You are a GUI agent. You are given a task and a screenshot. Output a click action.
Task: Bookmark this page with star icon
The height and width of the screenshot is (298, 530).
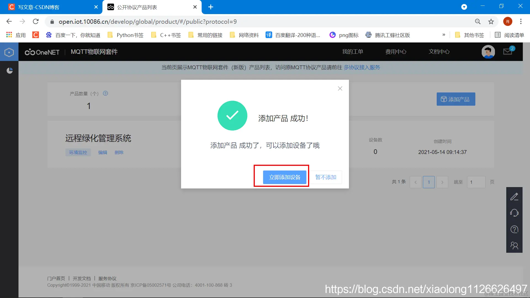tap(491, 22)
